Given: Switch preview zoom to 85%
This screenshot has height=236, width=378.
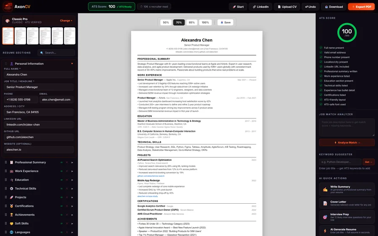Looking at the screenshot, I should point(192,22).
